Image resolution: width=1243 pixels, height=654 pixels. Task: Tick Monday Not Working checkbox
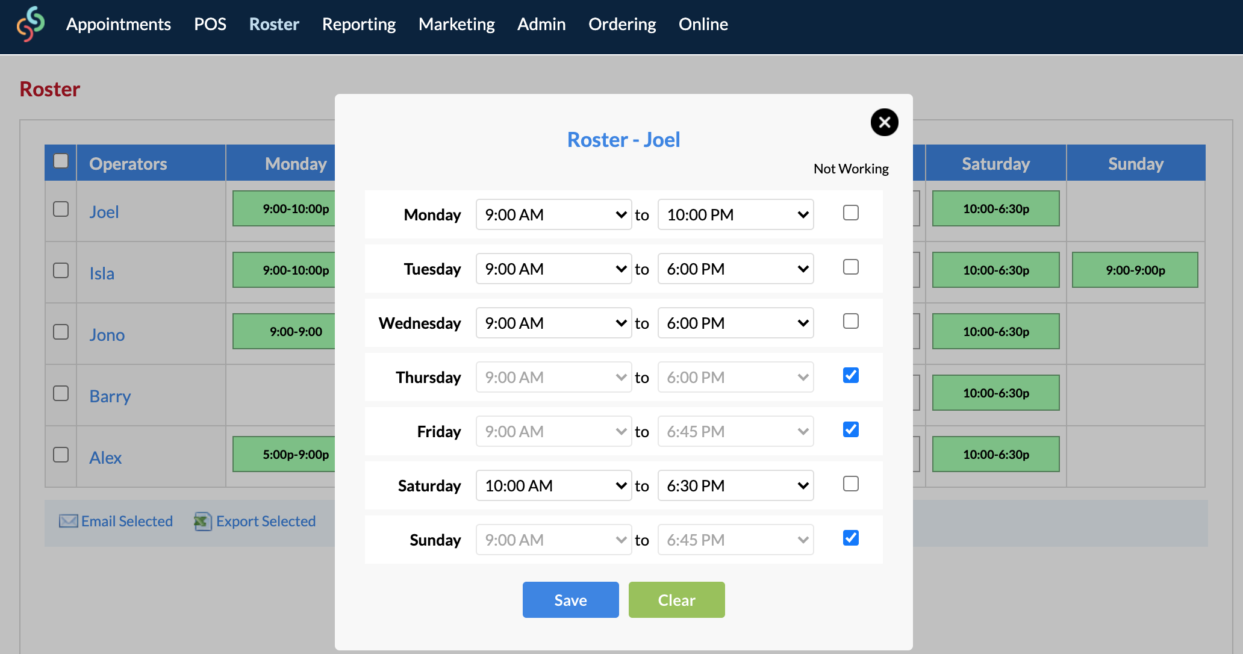pos(850,213)
